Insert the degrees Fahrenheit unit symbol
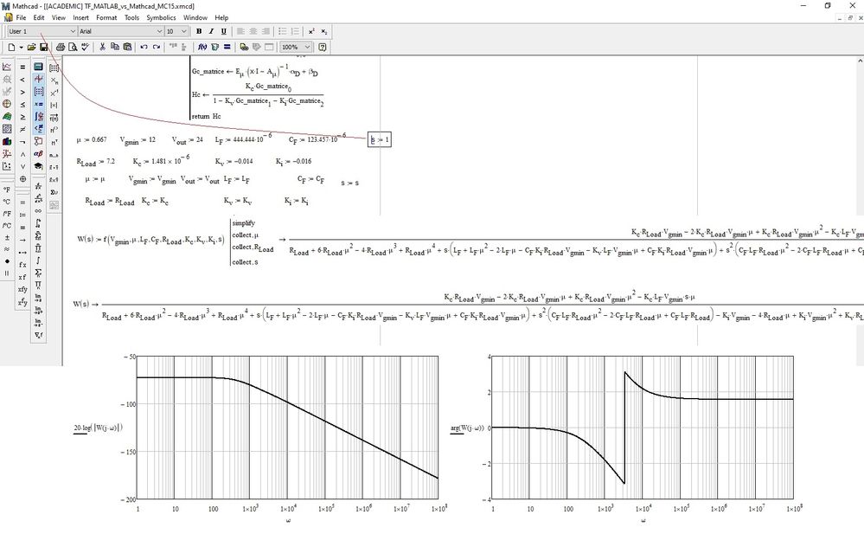The height and width of the screenshot is (534, 864). (7, 190)
